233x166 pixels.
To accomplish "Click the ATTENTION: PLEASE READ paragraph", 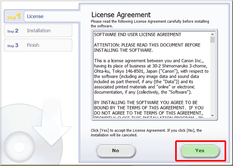I will [x=147, y=48].
